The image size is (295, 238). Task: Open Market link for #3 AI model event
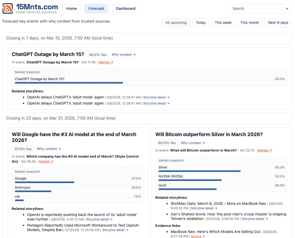(46, 162)
